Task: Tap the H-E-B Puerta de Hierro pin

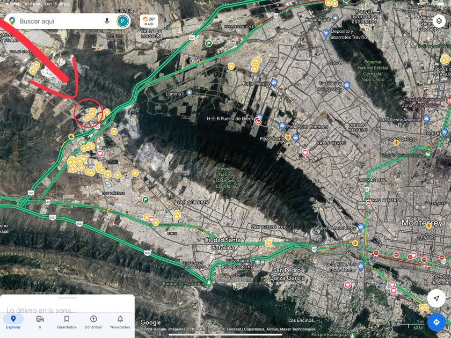Action: click(x=260, y=117)
